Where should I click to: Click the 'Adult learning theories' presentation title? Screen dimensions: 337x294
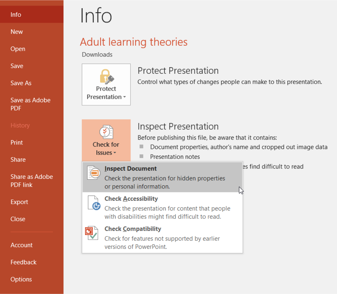coord(134,42)
